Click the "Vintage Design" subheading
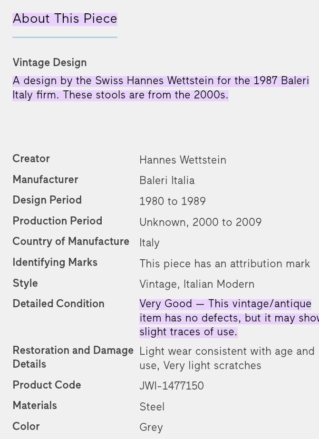 [49, 63]
